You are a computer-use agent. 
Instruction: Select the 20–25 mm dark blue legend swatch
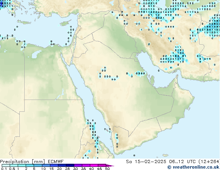62,165
